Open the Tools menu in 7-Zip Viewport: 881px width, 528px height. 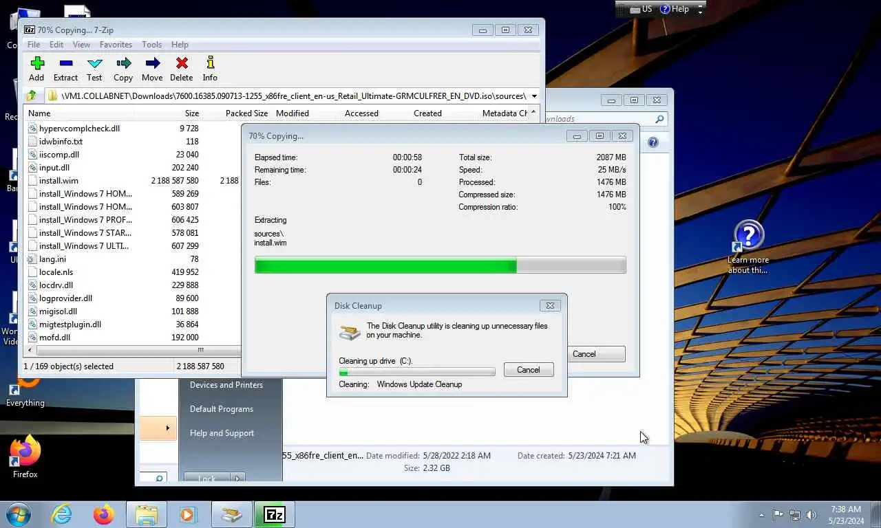click(x=151, y=45)
